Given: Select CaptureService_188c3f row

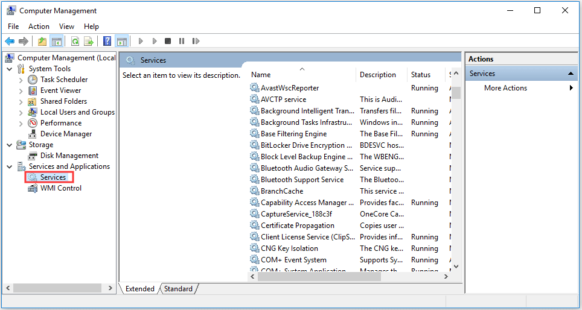Looking at the screenshot, I should tap(349, 214).
